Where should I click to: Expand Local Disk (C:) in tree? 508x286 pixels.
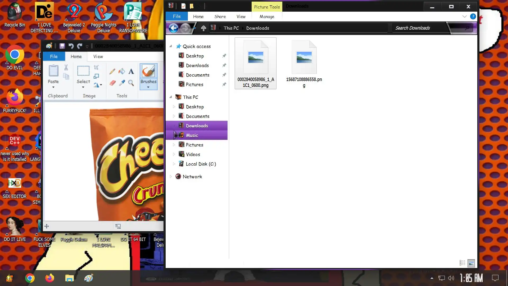click(174, 164)
